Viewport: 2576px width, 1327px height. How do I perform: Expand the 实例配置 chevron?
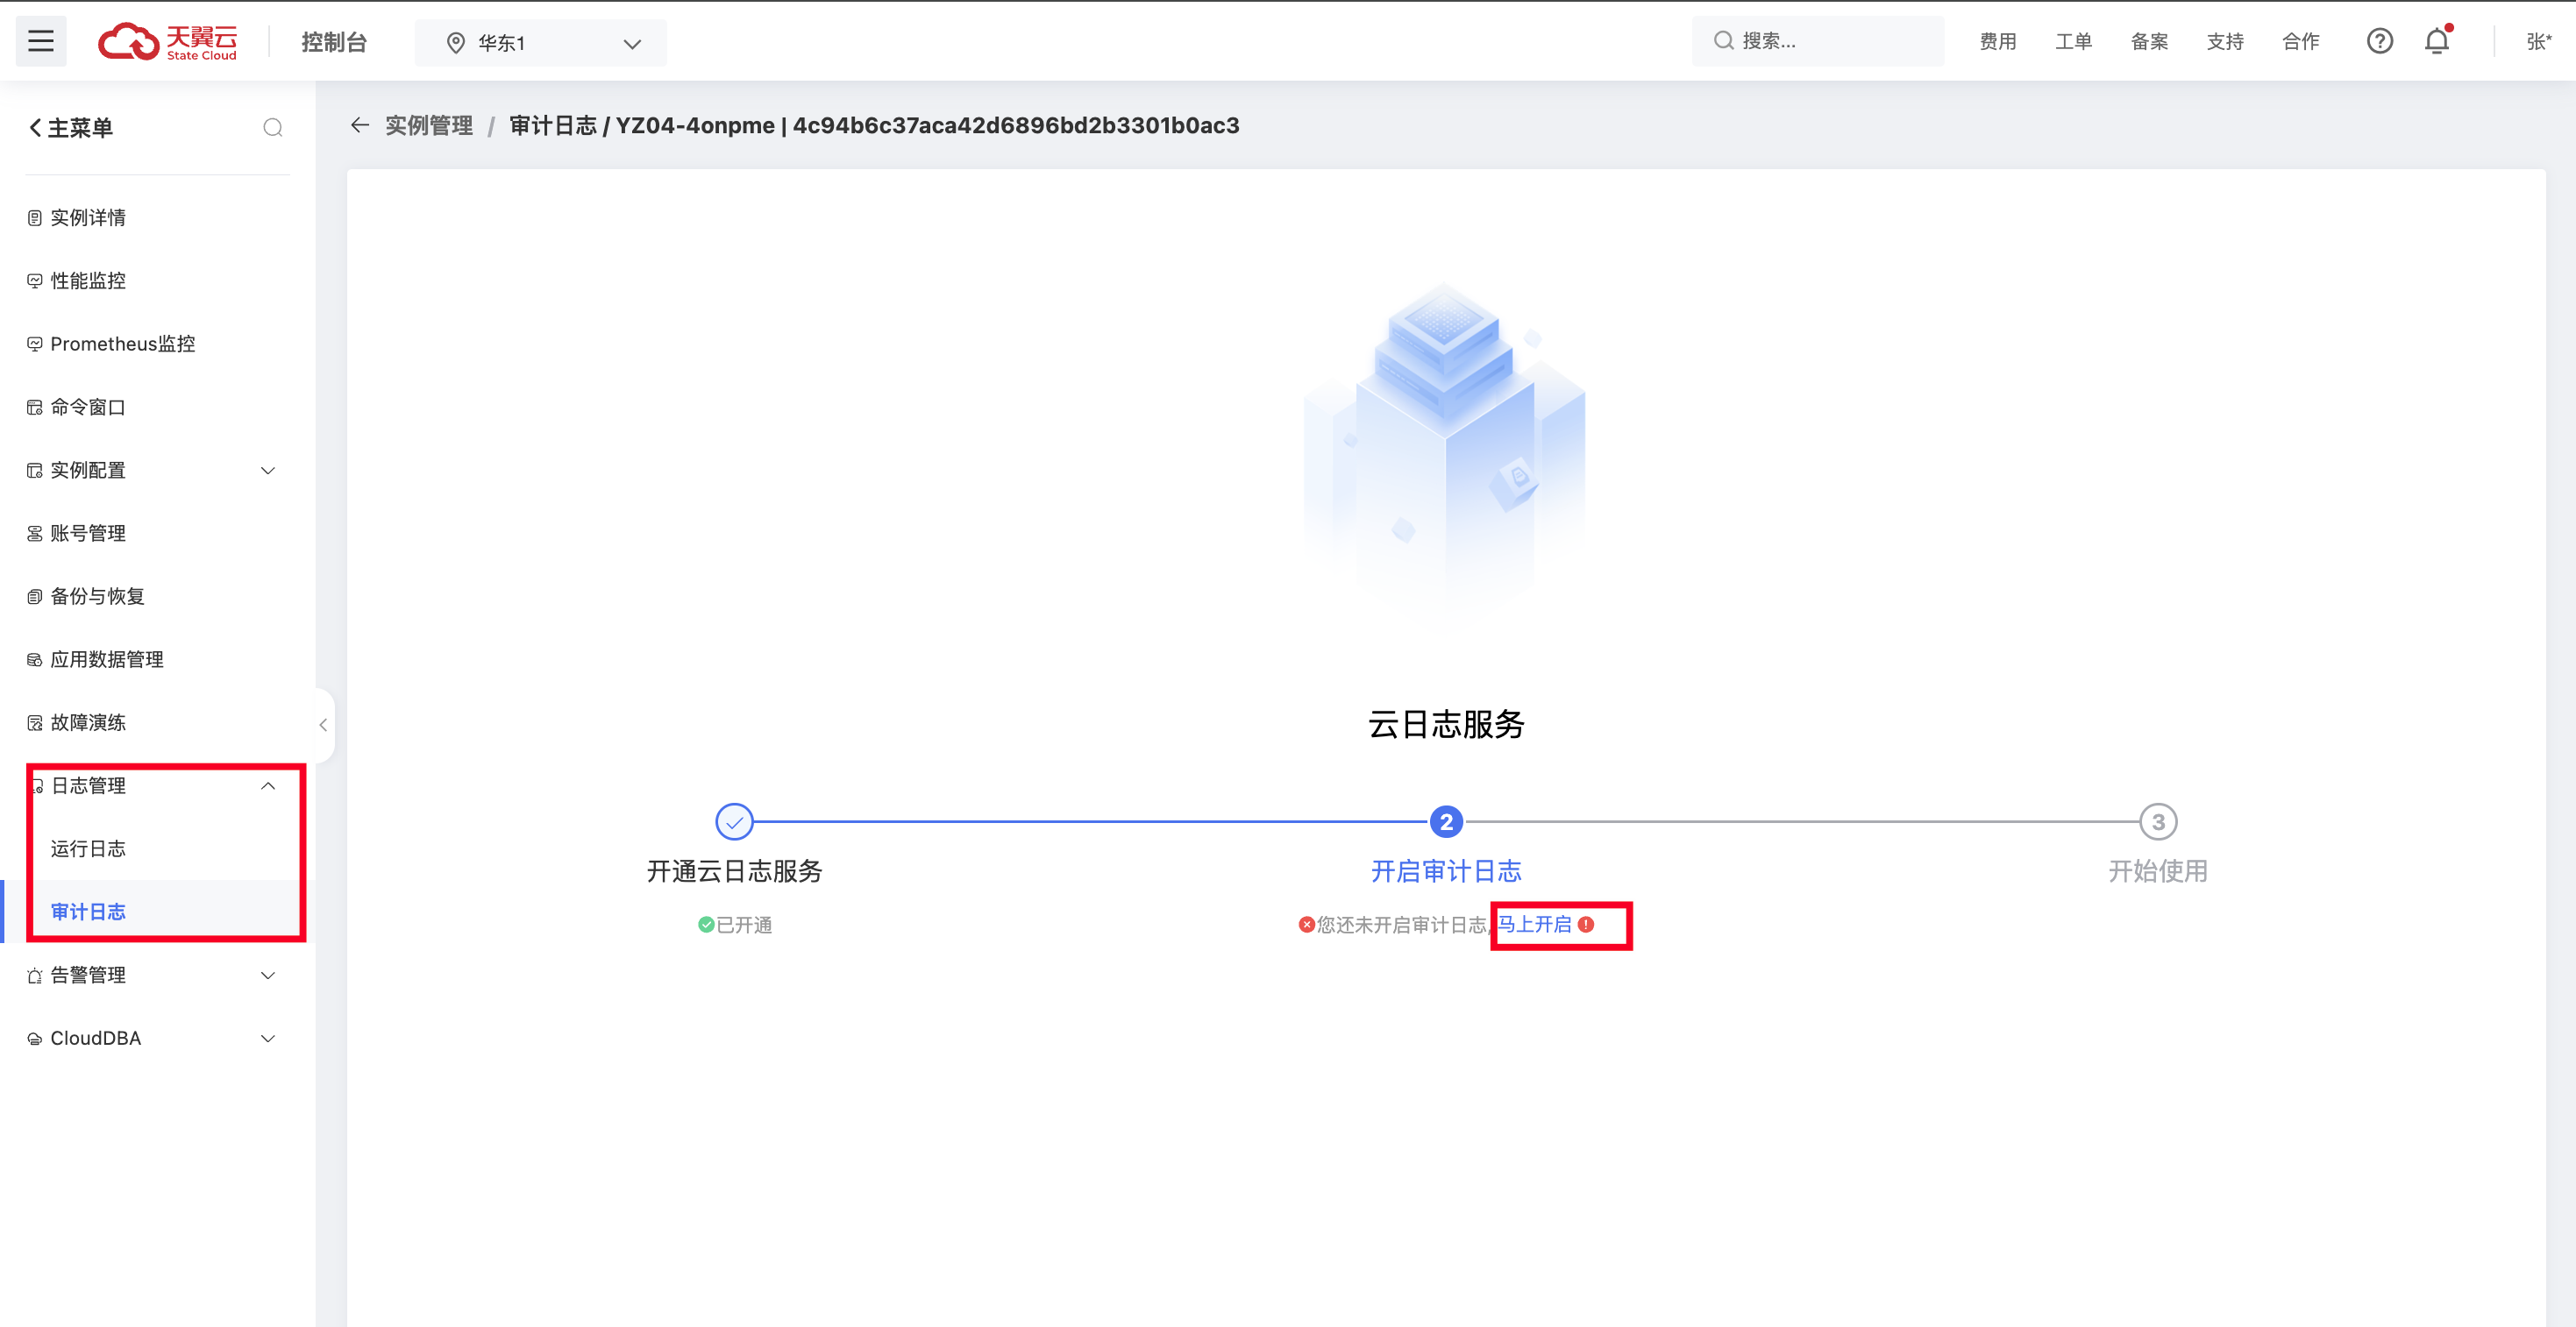pyautogui.click(x=268, y=470)
